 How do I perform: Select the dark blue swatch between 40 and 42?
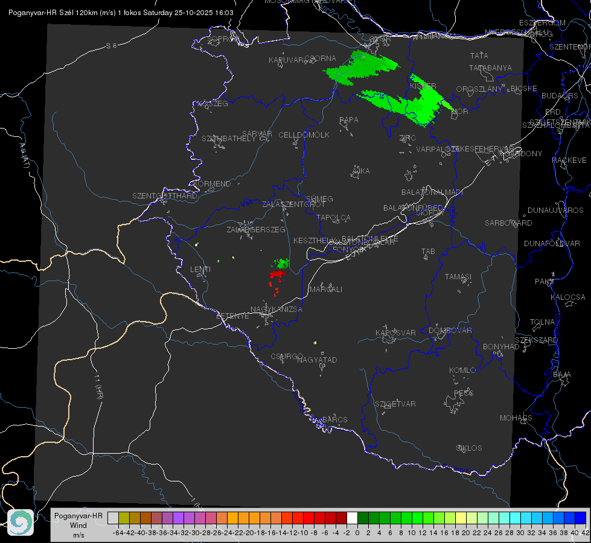[x=581, y=518]
